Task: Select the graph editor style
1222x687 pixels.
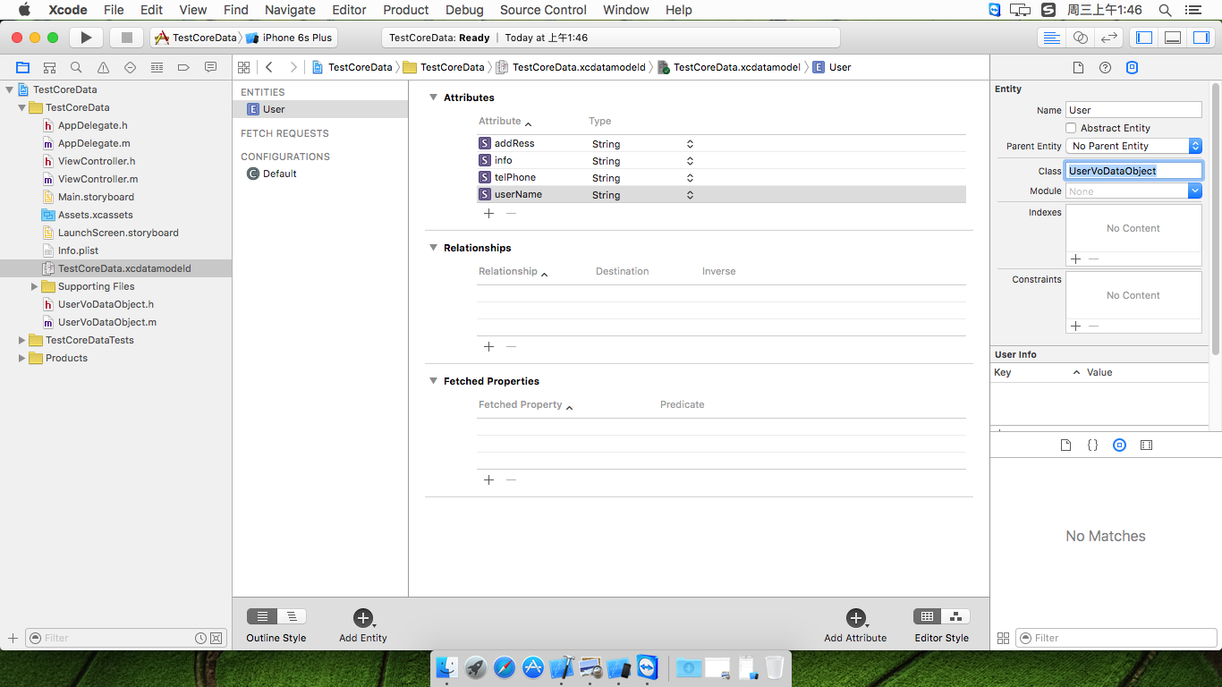Action: 955,616
